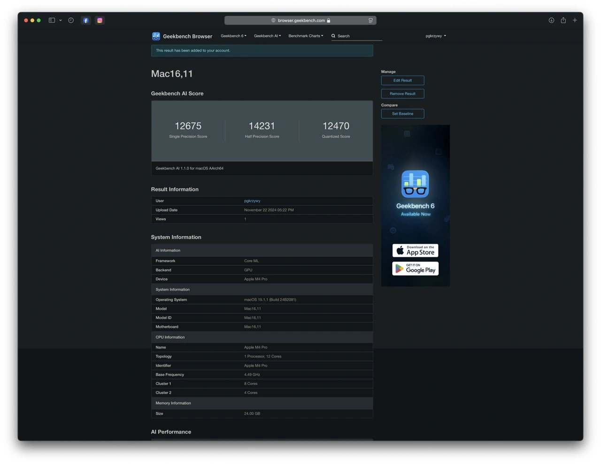Click the Device row value Apple M4 Pro
601x464 pixels.
point(255,279)
